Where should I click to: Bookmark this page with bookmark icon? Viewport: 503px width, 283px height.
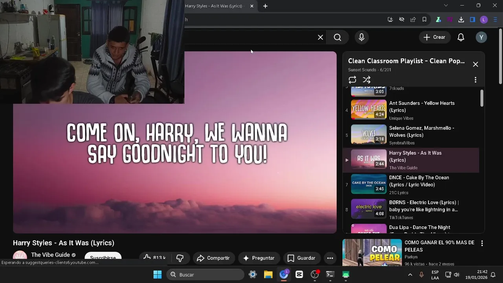point(424,19)
